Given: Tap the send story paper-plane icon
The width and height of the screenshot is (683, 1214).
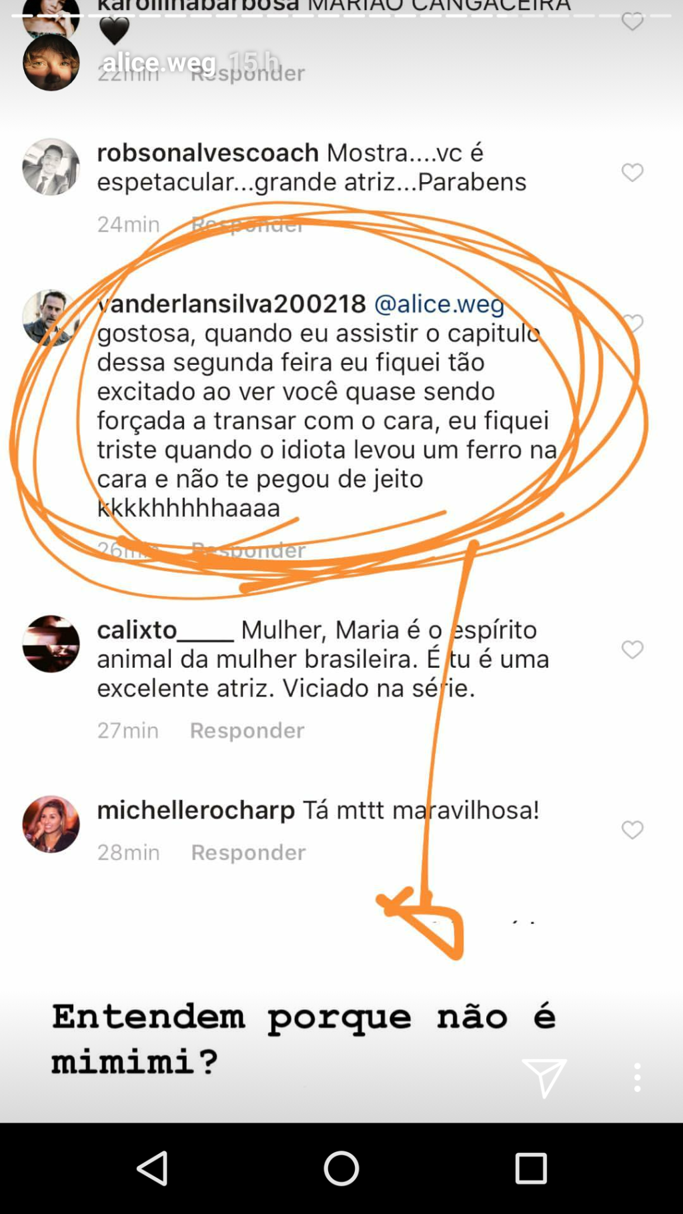Looking at the screenshot, I should pyautogui.click(x=544, y=1077).
